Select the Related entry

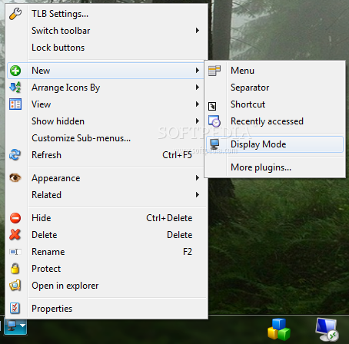pyautogui.click(x=107, y=195)
